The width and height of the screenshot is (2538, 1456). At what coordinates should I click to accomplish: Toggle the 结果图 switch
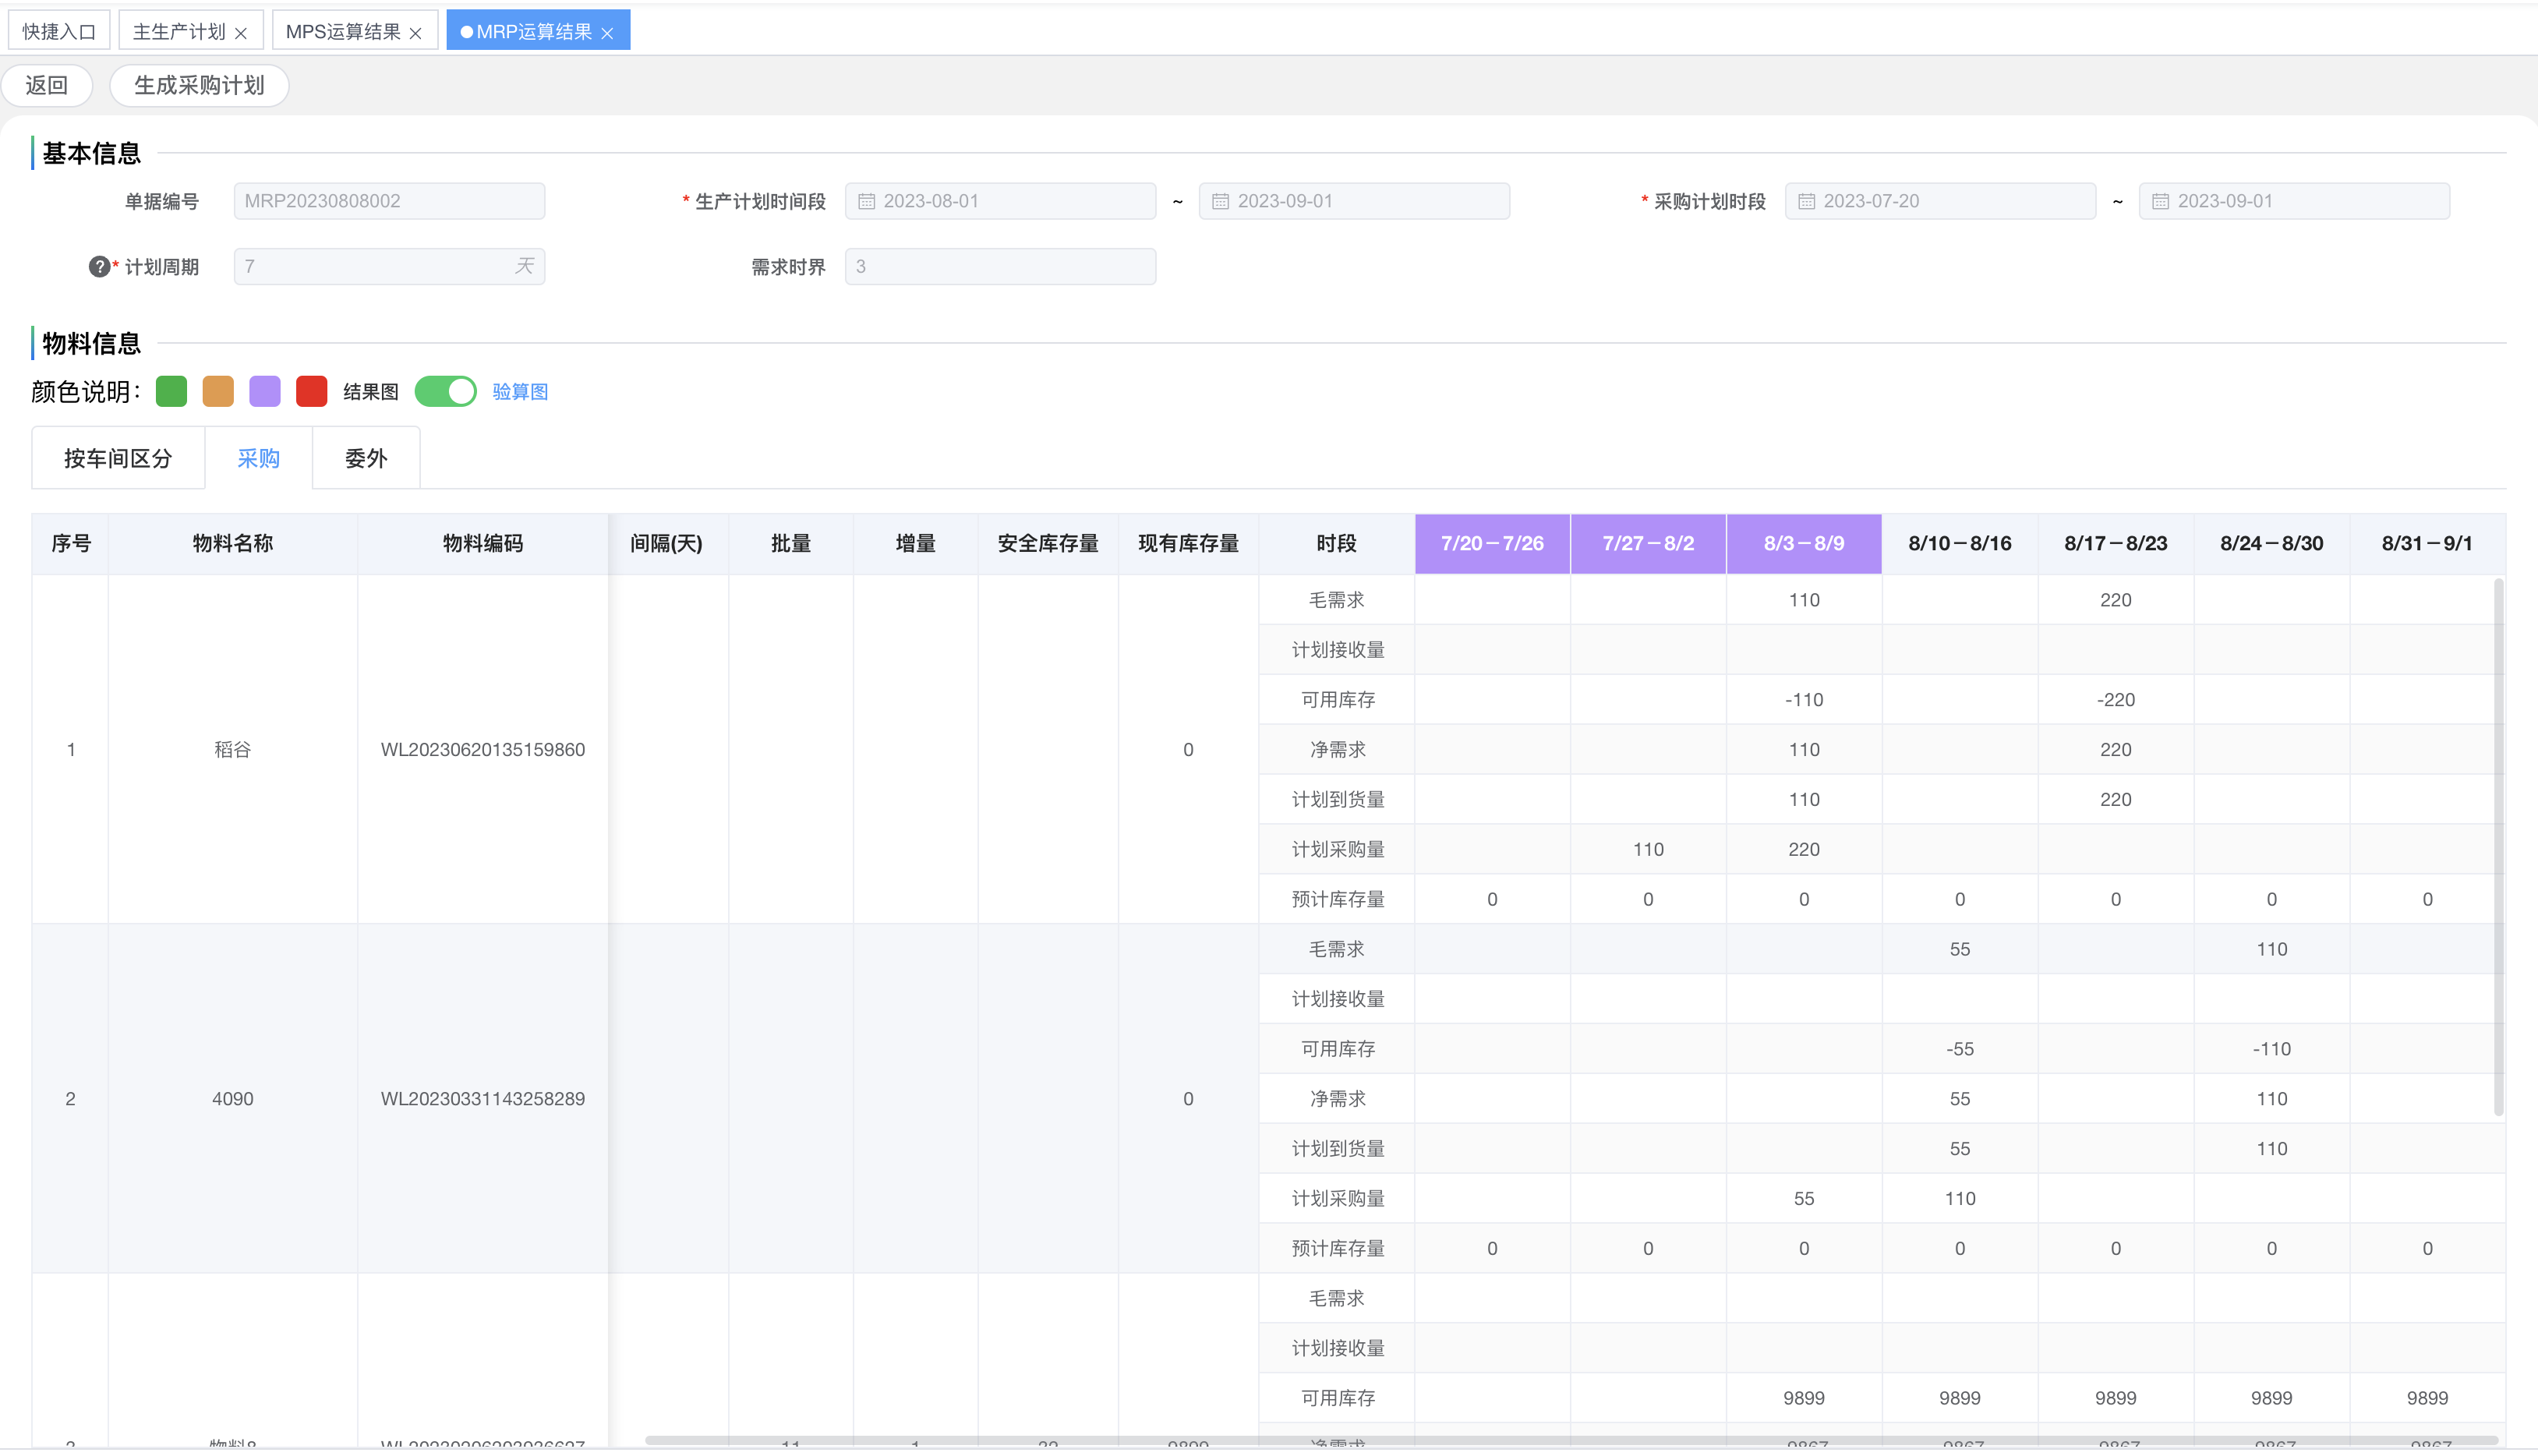point(446,391)
